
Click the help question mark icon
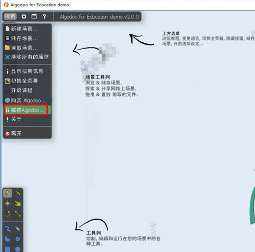pyautogui.click(x=44, y=17)
